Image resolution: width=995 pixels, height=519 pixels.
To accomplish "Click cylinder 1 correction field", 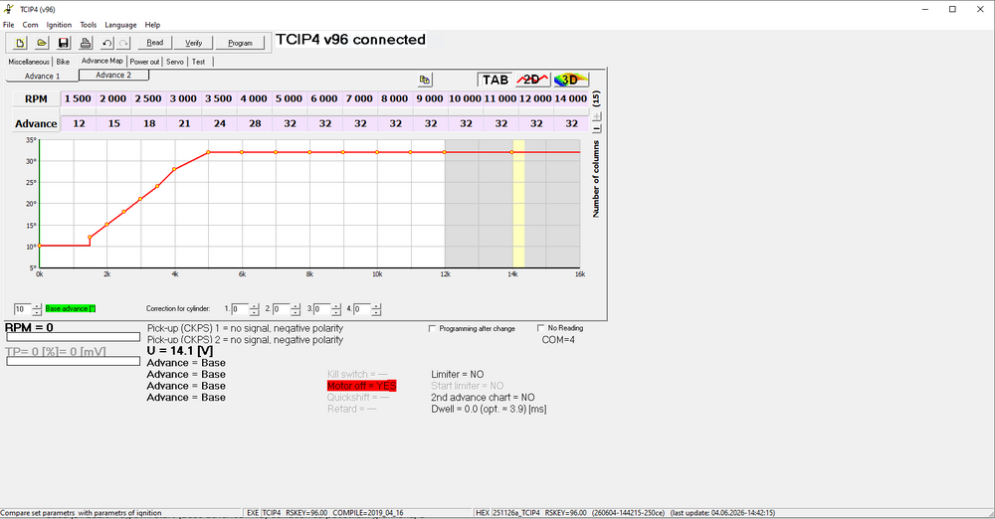I will [240, 309].
